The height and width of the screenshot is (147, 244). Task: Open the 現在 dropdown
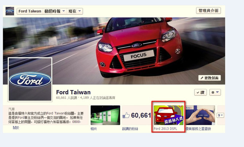click(x=75, y=11)
